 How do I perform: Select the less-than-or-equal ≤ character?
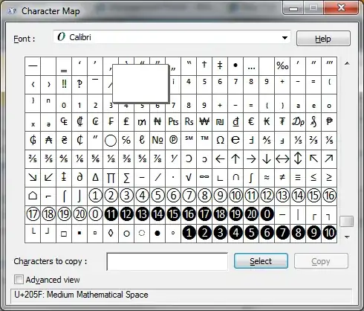[x=313, y=178]
